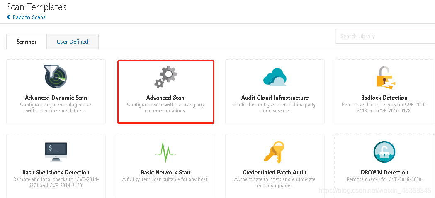The height and width of the screenshot is (198, 435).
Task: Click 'Configure a dynamic plugin scan' description
Action: pos(56,105)
